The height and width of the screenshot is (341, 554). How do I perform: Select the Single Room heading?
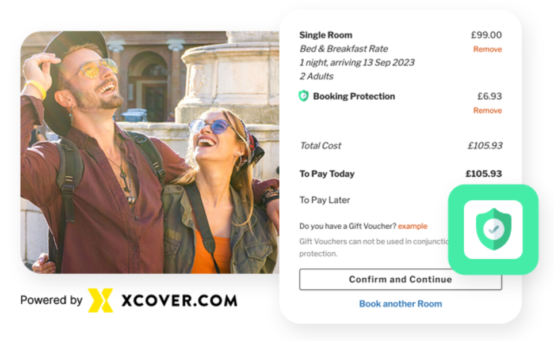point(326,35)
